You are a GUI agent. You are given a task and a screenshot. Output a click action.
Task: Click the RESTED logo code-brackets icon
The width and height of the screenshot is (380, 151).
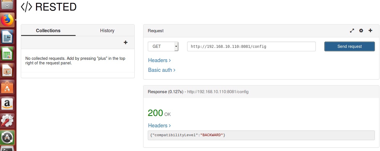click(x=27, y=7)
